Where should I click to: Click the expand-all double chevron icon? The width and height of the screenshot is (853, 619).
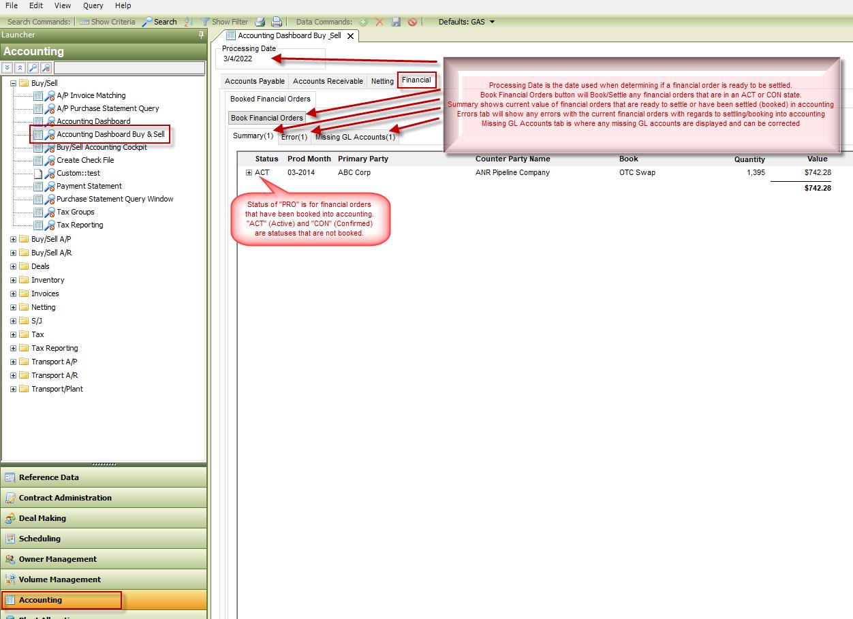click(7, 67)
